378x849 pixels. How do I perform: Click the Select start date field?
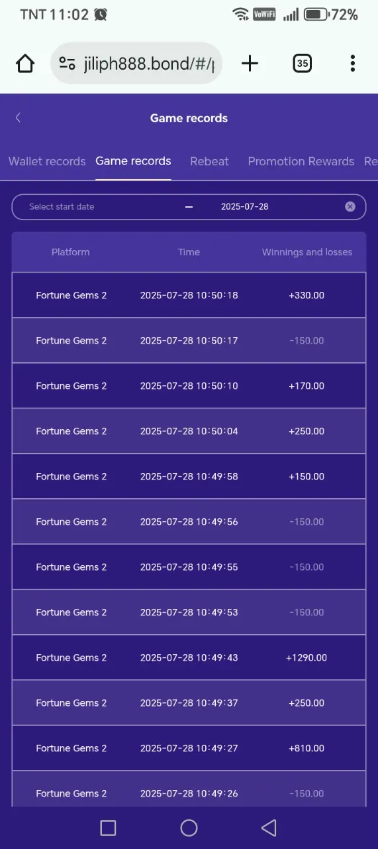coord(62,206)
